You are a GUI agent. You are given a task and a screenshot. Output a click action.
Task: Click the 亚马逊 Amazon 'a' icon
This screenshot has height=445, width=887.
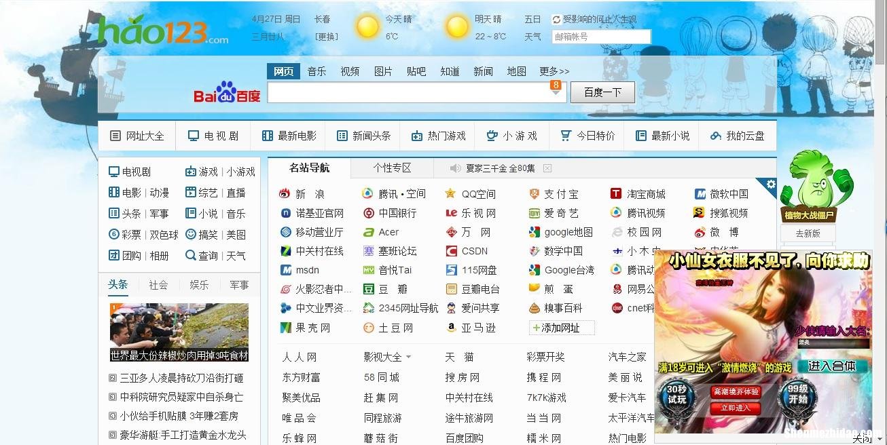pos(450,328)
